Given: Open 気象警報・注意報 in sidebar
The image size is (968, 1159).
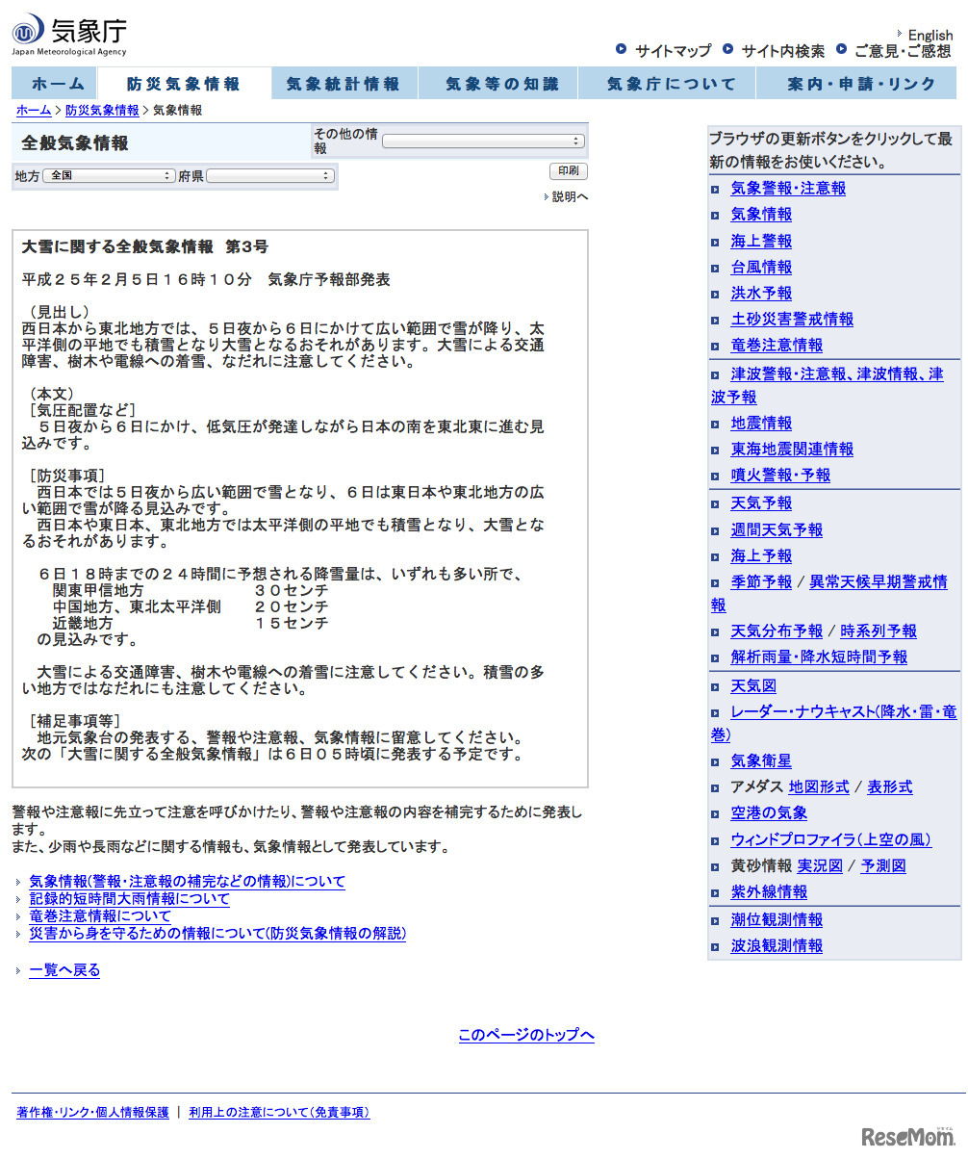Looking at the screenshot, I should pyautogui.click(x=788, y=189).
